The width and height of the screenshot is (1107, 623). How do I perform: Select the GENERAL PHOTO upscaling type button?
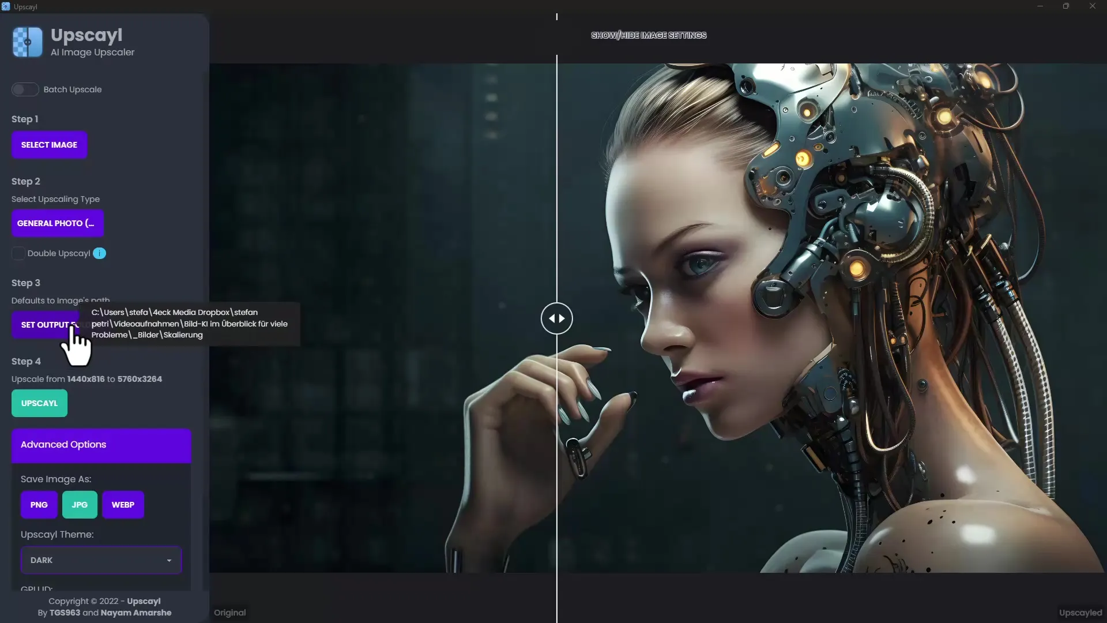coord(57,223)
